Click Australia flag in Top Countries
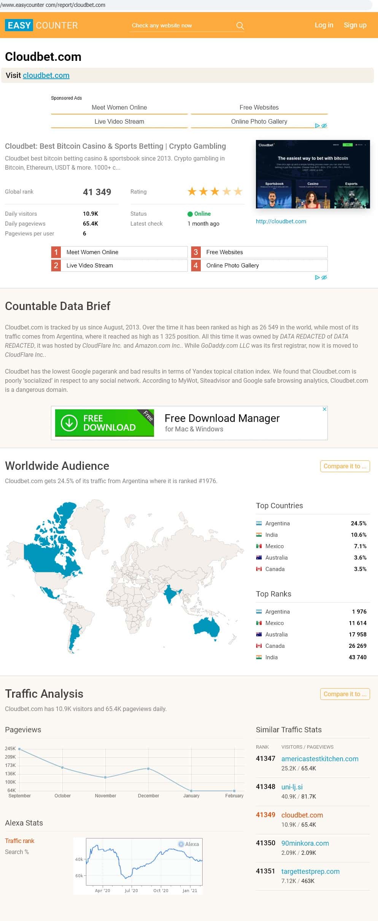 point(259,558)
